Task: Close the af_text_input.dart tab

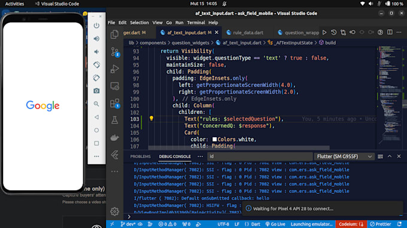Action: click(x=217, y=32)
